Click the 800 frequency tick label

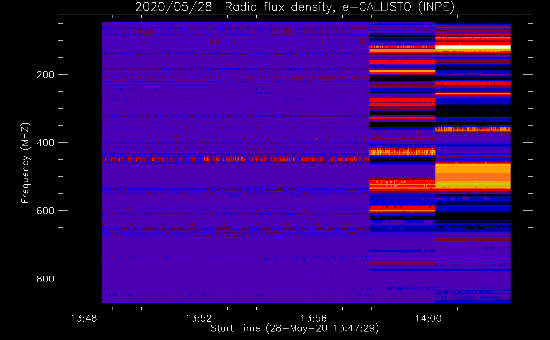[x=46, y=279]
